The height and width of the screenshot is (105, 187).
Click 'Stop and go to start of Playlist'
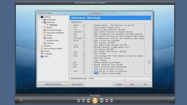pos(108,71)
